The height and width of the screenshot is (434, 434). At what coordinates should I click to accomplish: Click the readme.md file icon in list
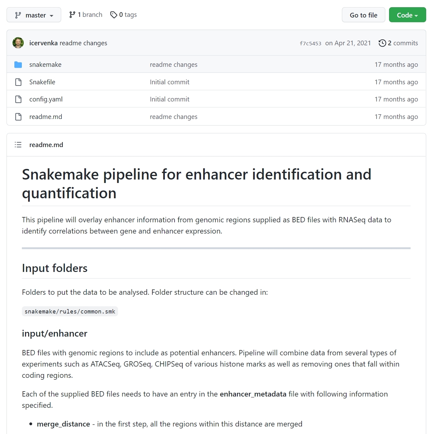pos(18,117)
